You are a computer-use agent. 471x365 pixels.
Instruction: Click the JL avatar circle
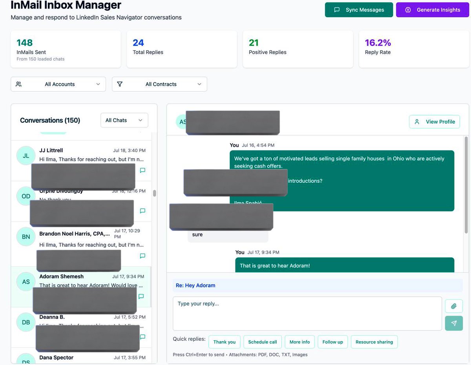coord(26,156)
